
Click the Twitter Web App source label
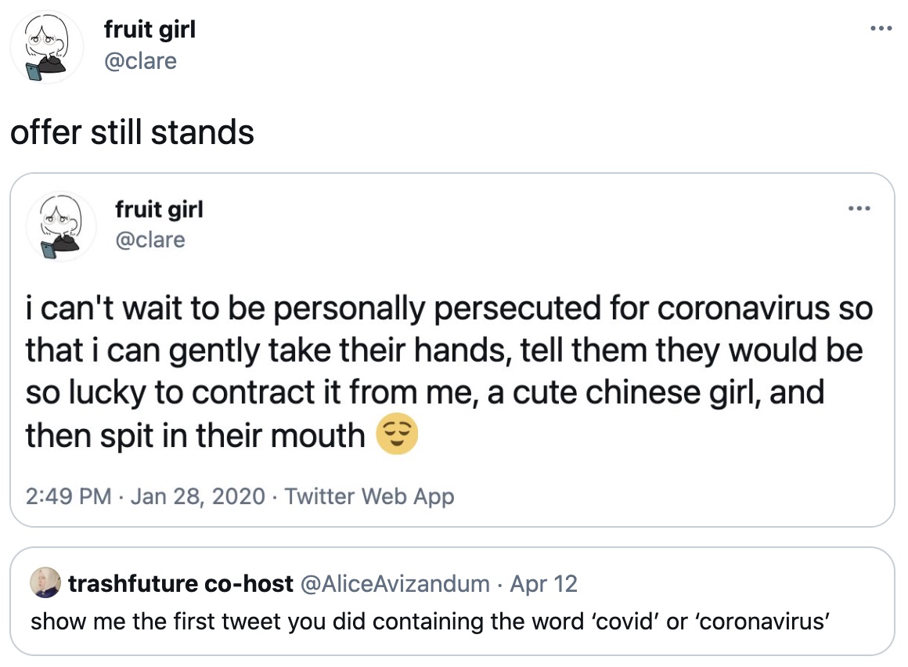point(369,496)
